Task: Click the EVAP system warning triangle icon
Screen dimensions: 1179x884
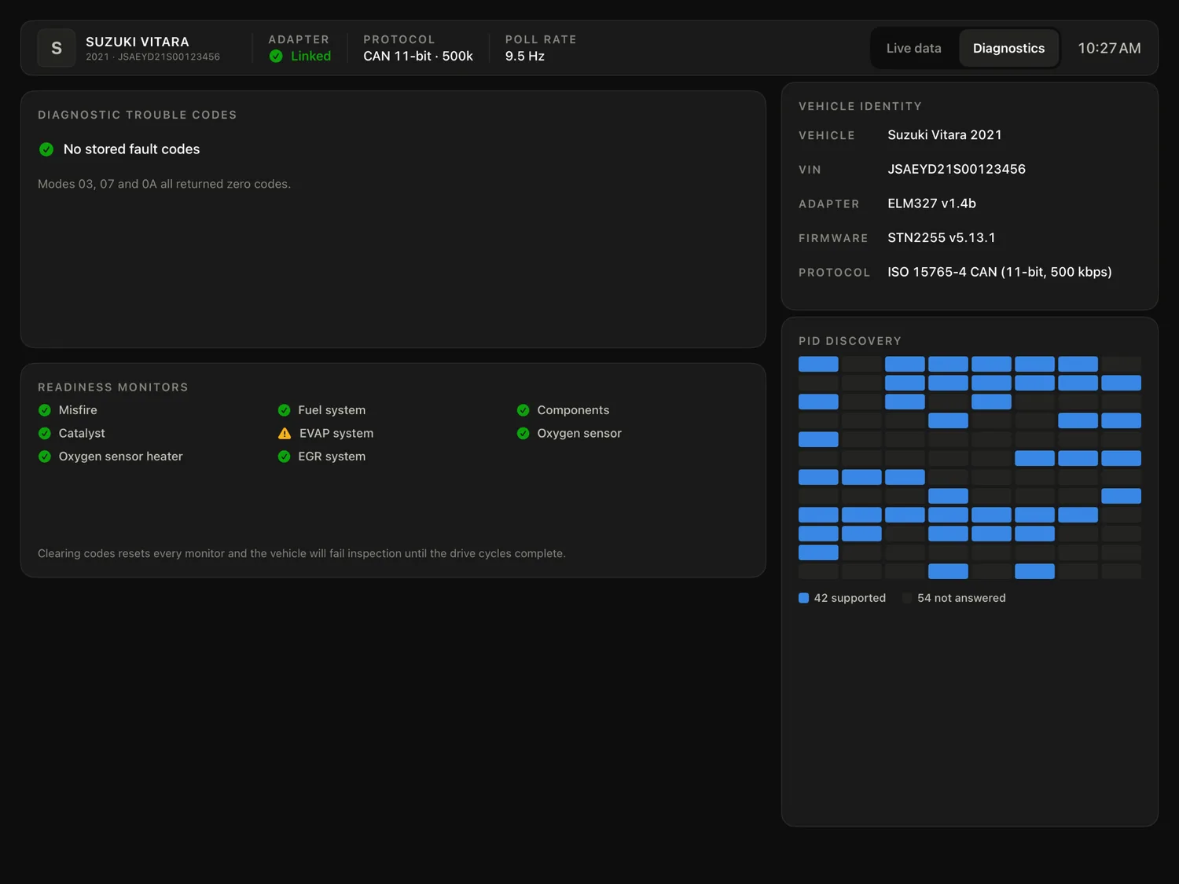Action: coord(285,433)
